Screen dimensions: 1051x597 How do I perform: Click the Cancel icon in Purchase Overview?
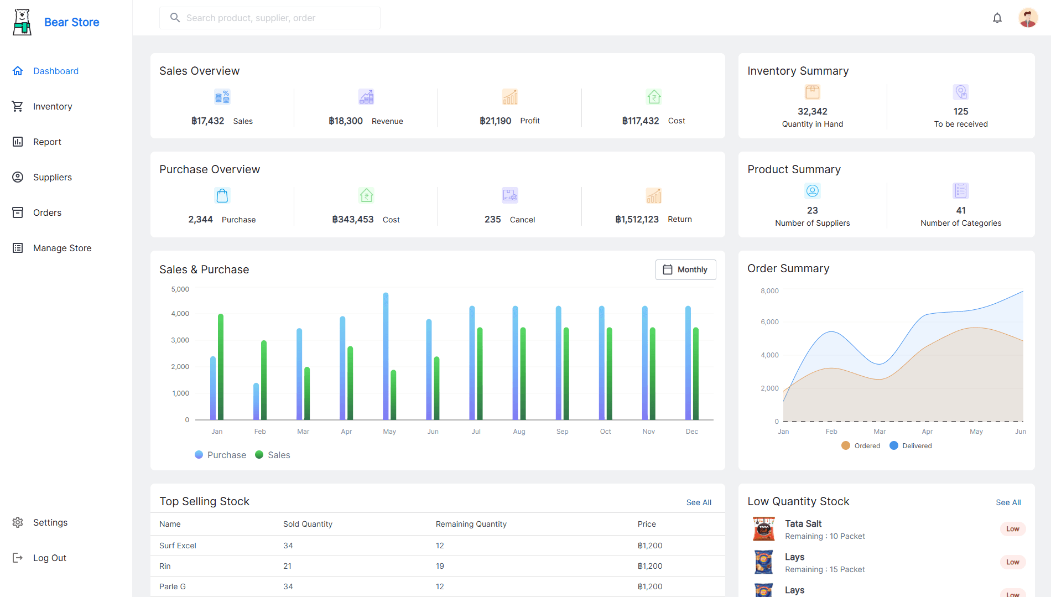pyautogui.click(x=510, y=195)
